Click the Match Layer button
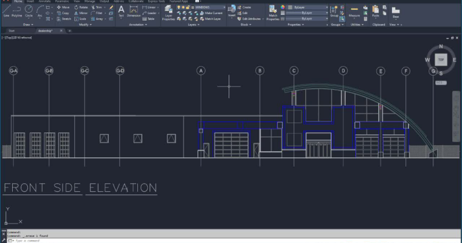462x243 pixels. (210, 19)
